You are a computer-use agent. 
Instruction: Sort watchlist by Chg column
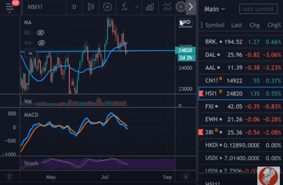(255, 25)
